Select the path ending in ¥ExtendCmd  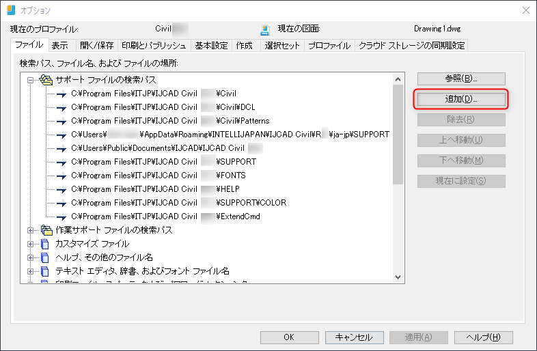tap(165, 216)
